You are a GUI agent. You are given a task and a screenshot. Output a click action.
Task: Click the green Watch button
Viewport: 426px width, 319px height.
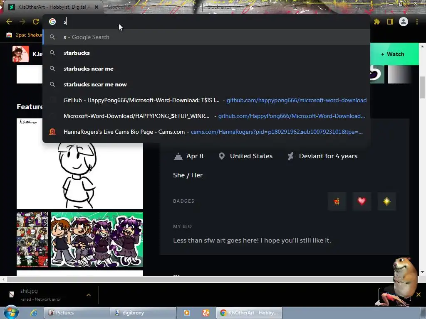pos(394,54)
